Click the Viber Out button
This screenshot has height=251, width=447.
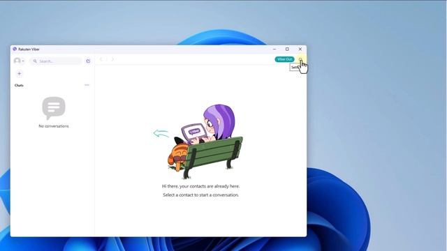click(284, 59)
